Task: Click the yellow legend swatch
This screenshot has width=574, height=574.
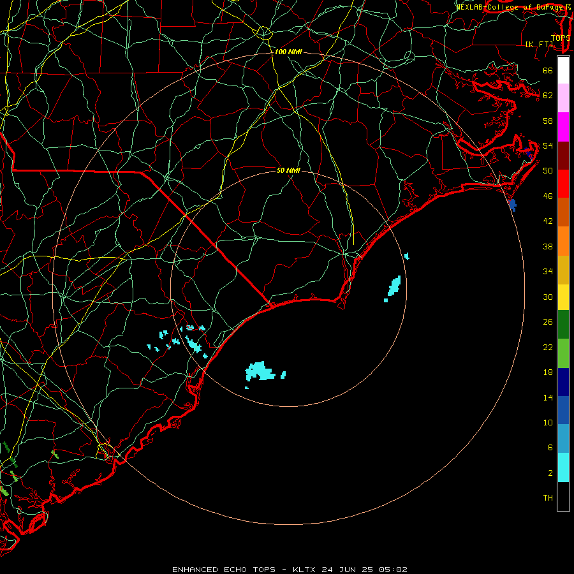Action: [x=563, y=297]
